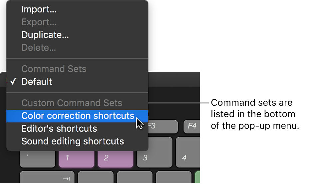311x184 pixels.
Task: Click the blank key right of Tab
Action: 96,177
